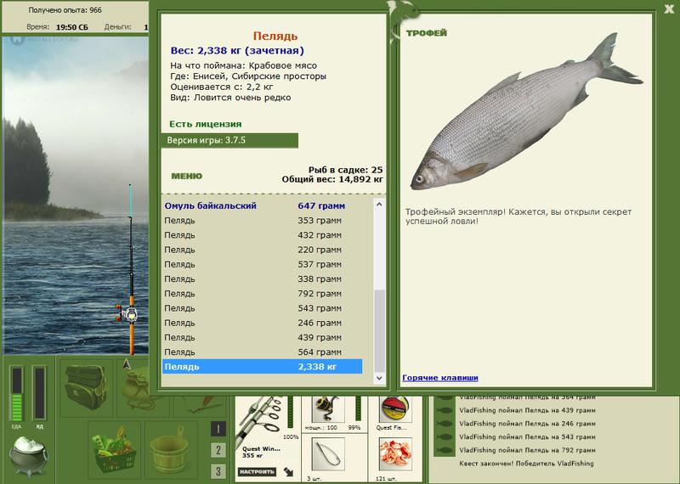The height and width of the screenshot is (484, 680).
Task: Select the crab meat bait slot
Action: coord(395,454)
